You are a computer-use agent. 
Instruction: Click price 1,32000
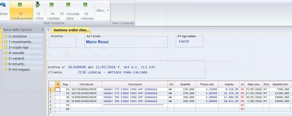coord(211,89)
